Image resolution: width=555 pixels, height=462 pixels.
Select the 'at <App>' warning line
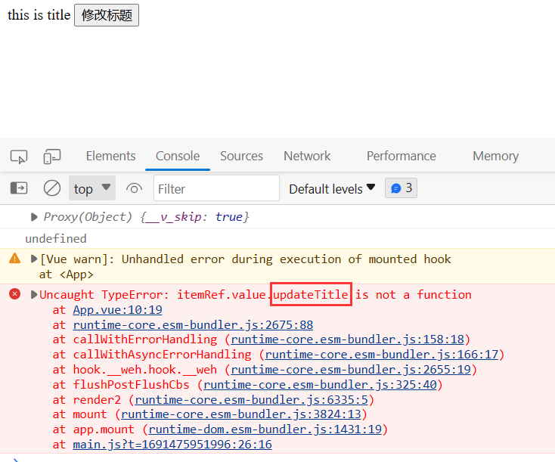tap(67, 274)
